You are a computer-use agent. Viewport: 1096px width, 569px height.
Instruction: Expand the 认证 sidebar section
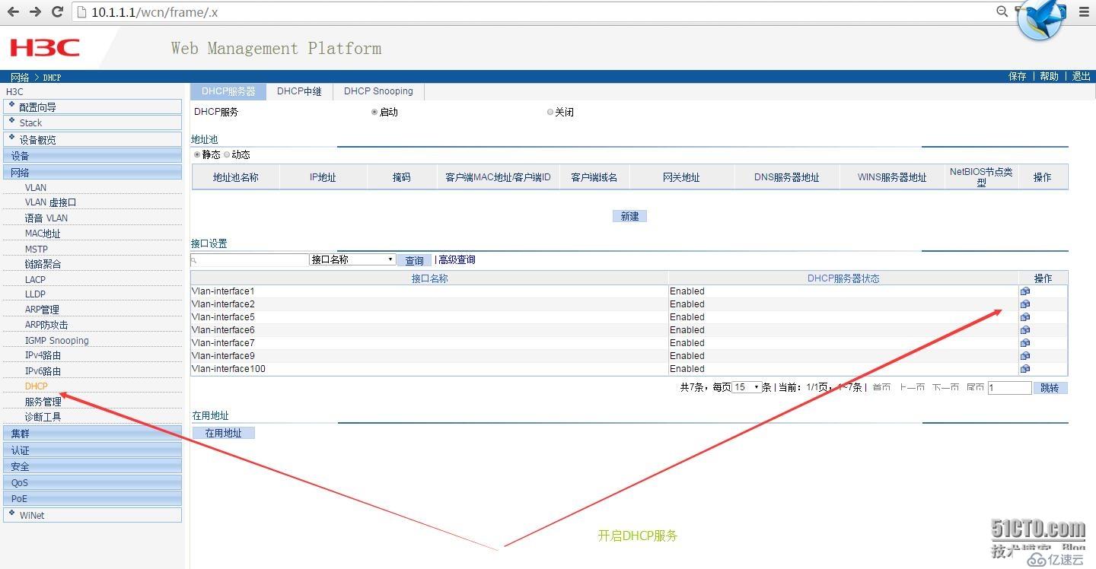click(92, 450)
